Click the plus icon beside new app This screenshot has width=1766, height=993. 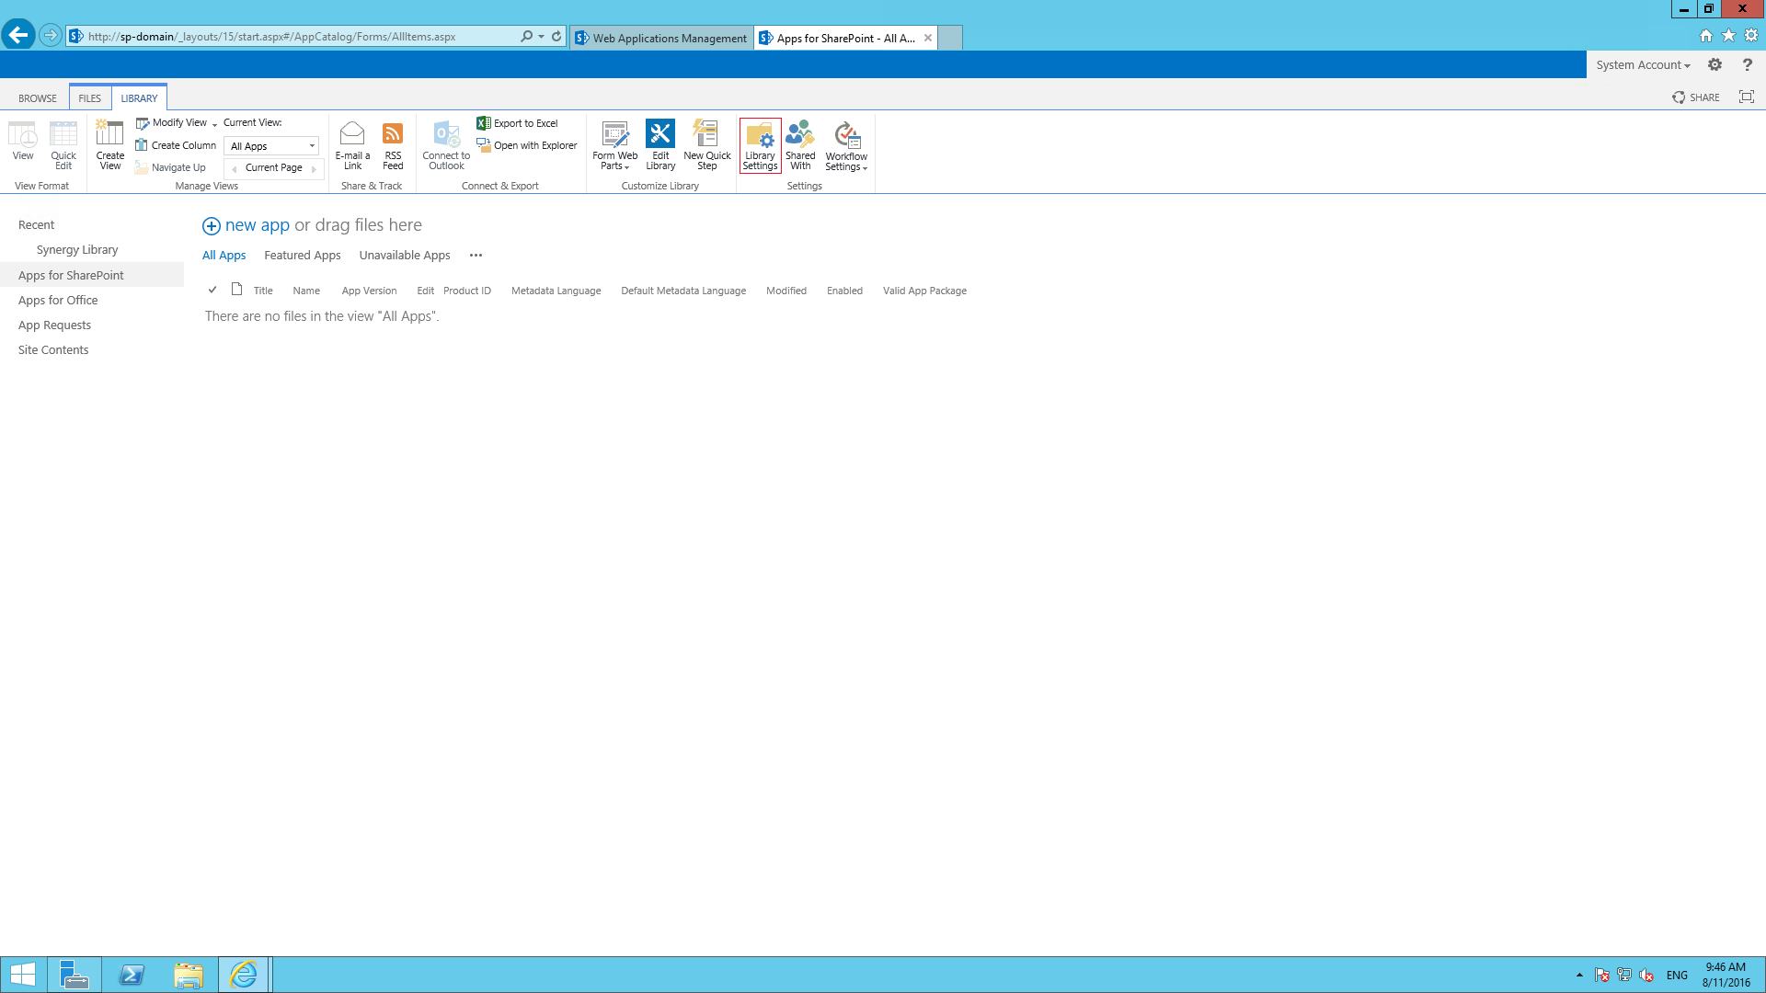[x=212, y=226]
